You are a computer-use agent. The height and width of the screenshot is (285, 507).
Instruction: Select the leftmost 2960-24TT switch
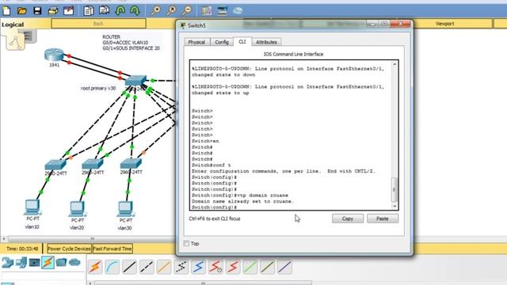(x=55, y=165)
